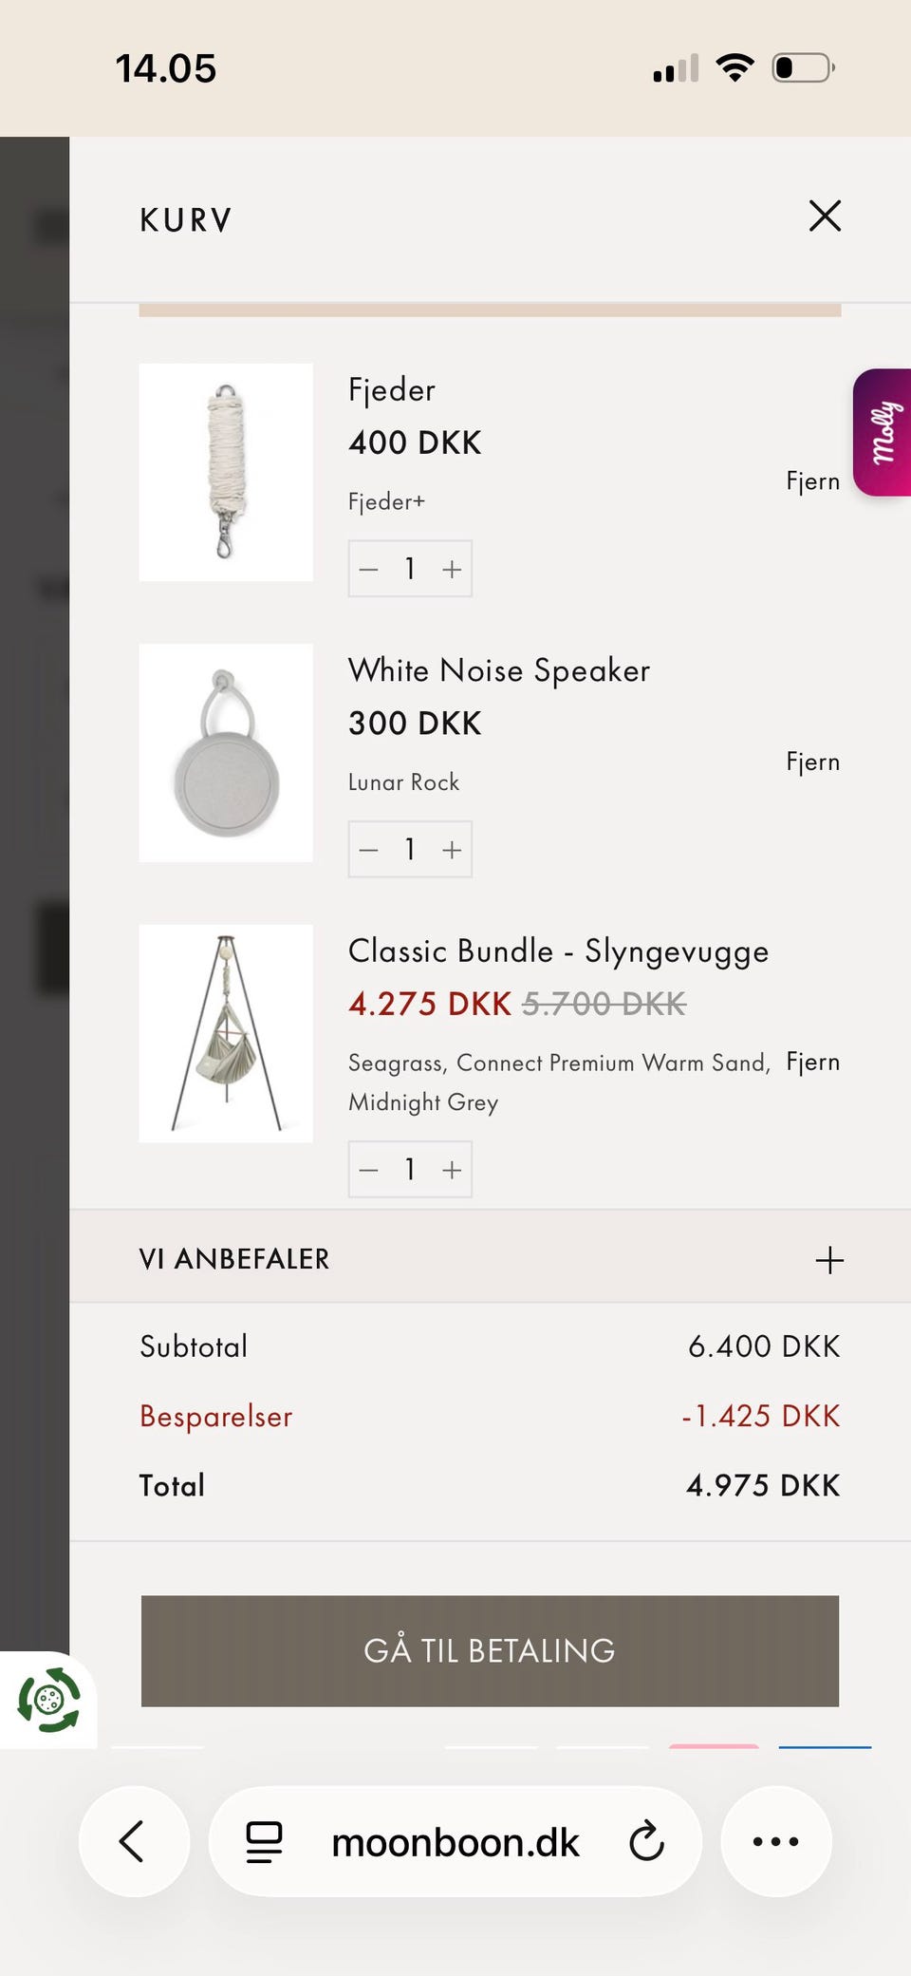View the White Noise Speaker image
911x1976 pixels.
pos(225,752)
